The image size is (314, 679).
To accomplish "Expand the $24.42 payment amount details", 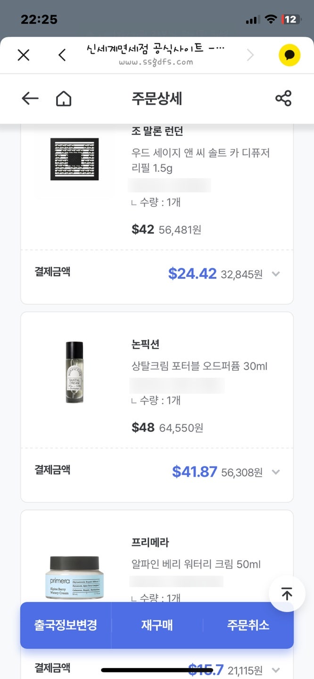I will (276, 274).
